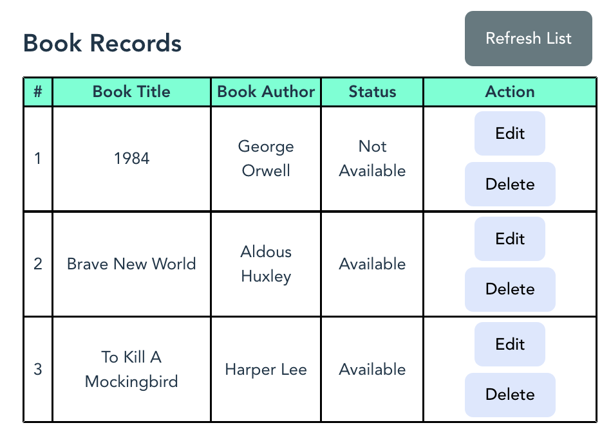Image resolution: width=611 pixels, height=432 pixels.
Task: Select the To Kill A Mockingbird title cell
Action: tap(131, 370)
